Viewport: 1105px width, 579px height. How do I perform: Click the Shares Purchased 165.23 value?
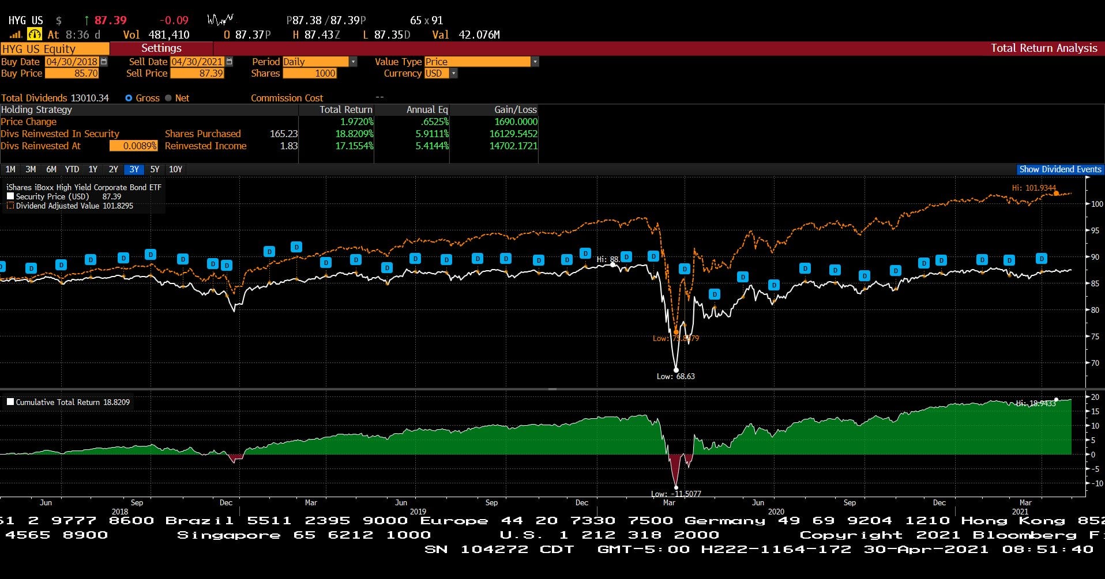click(x=284, y=134)
